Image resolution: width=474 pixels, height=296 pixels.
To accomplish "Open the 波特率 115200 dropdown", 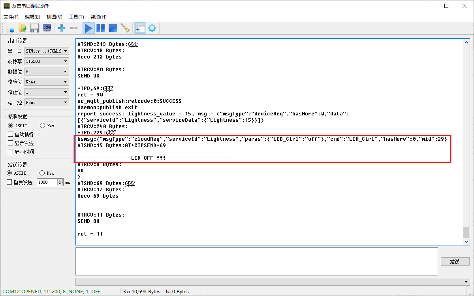I will pyautogui.click(x=47, y=61).
